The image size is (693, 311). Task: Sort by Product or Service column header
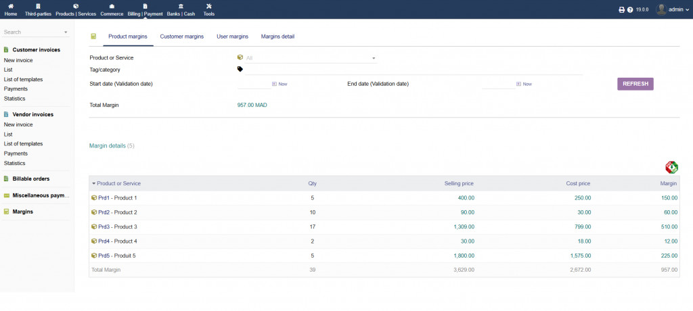pyautogui.click(x=118, y=184)
